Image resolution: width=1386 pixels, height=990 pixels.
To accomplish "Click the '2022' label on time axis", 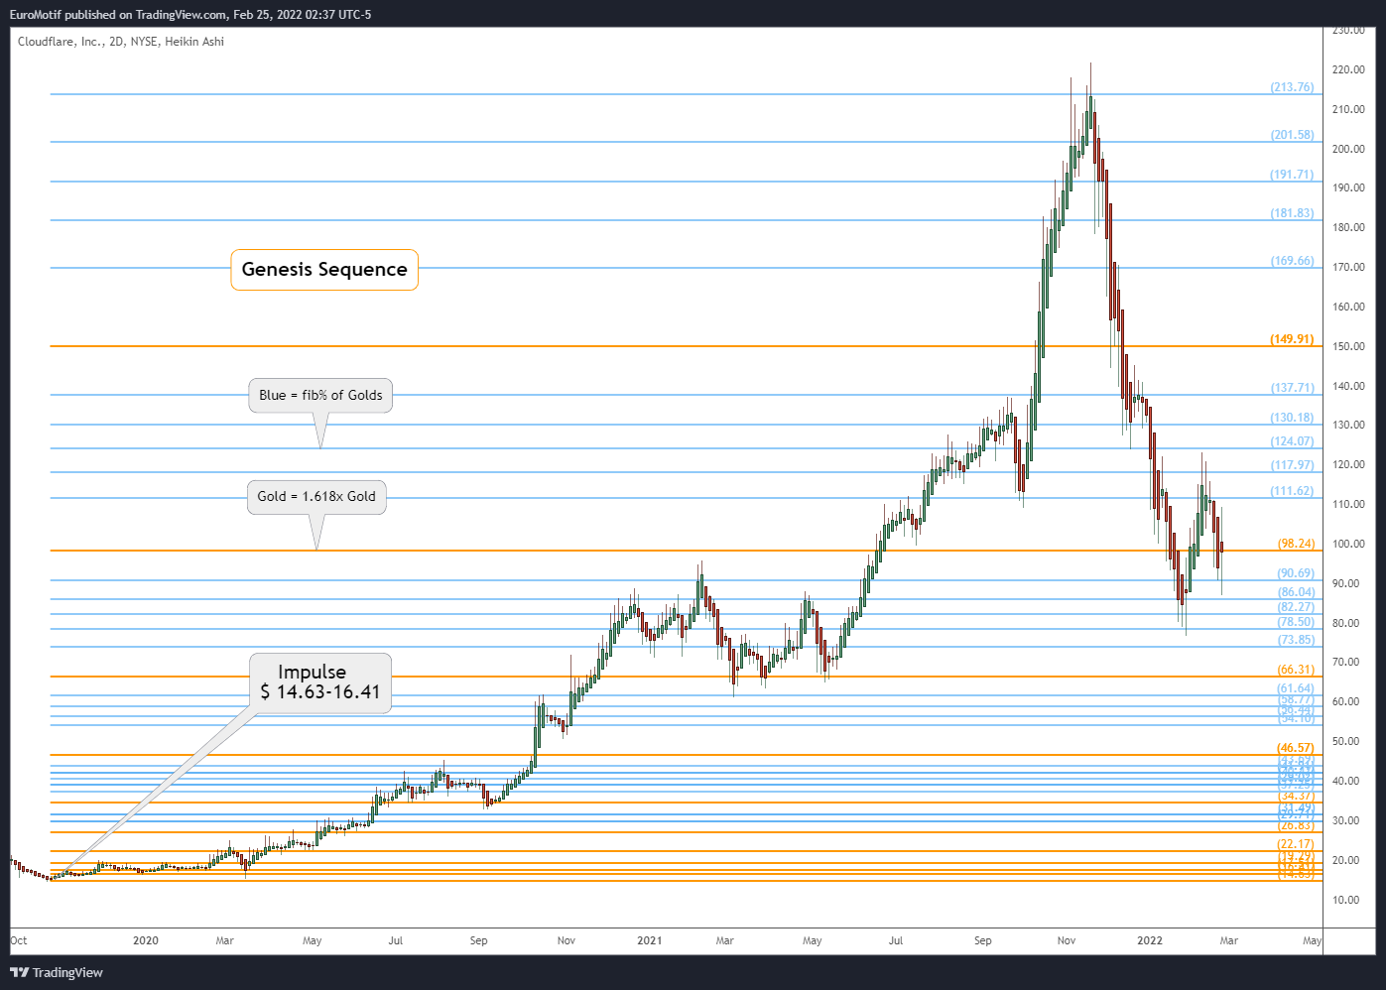I will click(x=1149, y=940).
